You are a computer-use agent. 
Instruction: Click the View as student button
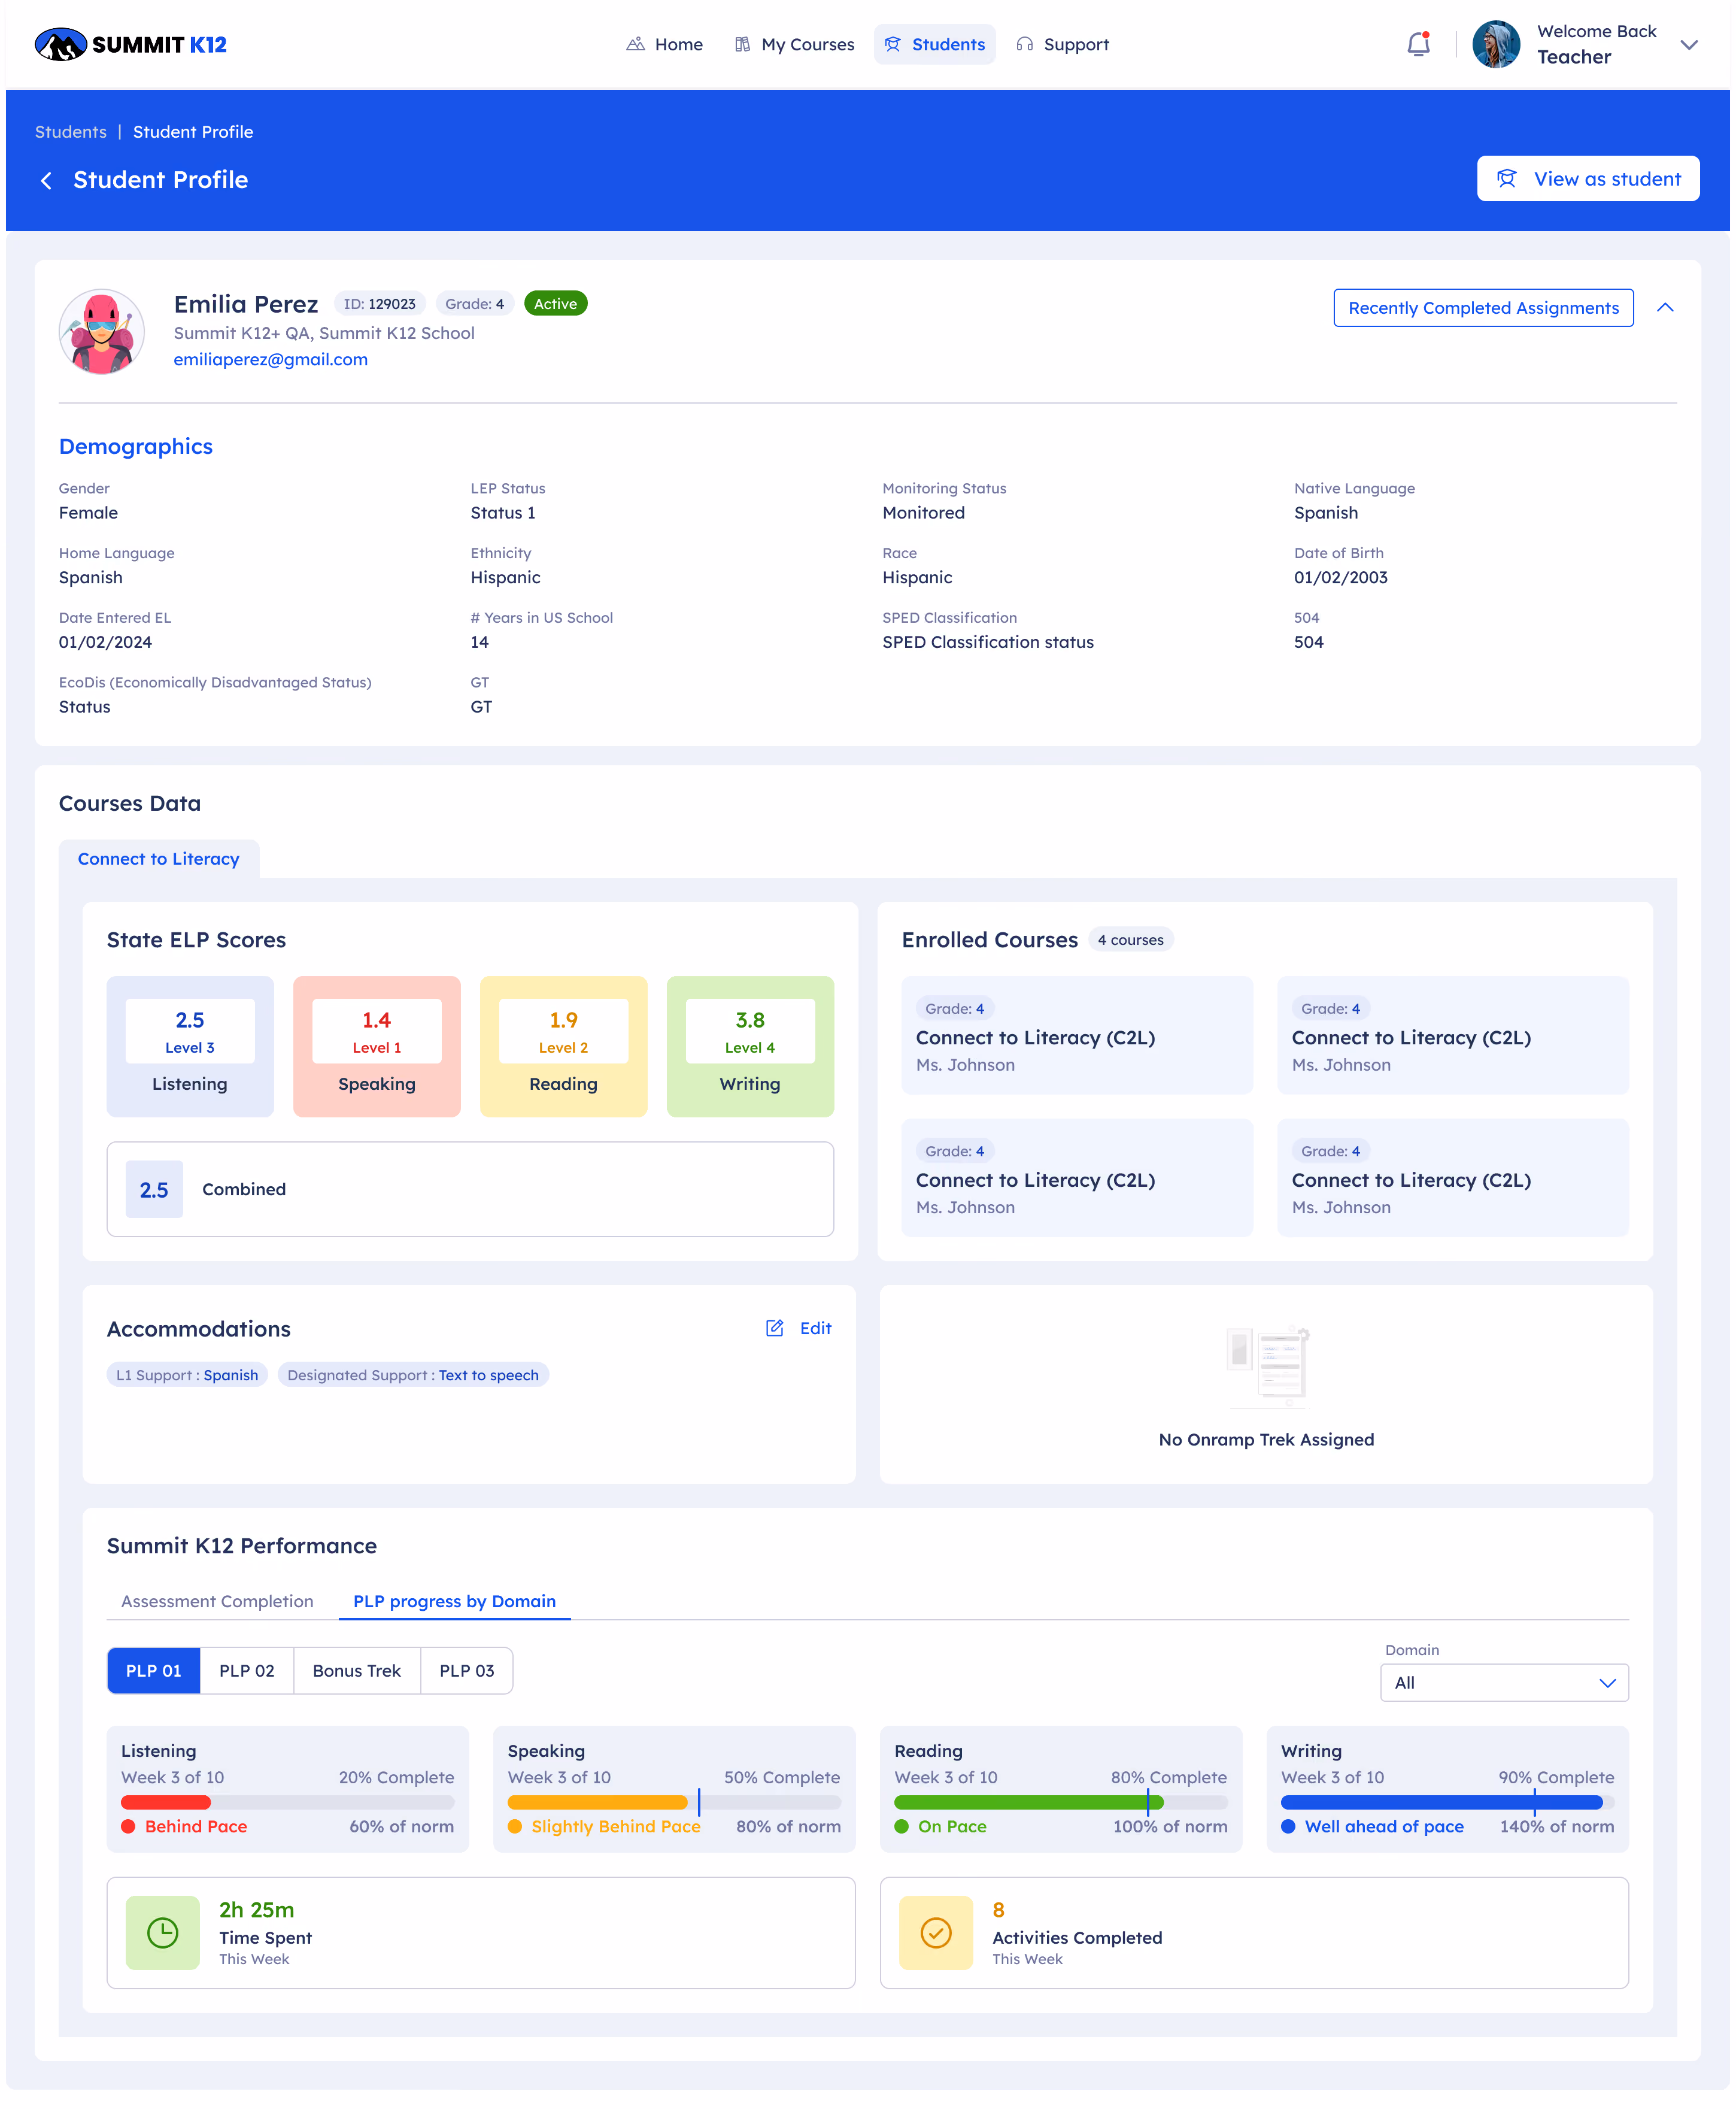tap(1588, 178)
